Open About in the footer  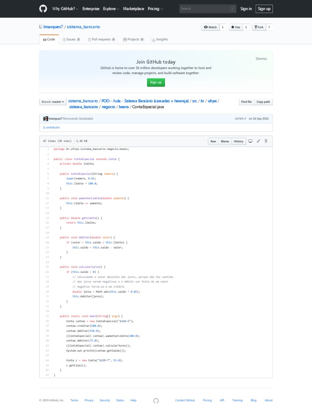point(269,400)
